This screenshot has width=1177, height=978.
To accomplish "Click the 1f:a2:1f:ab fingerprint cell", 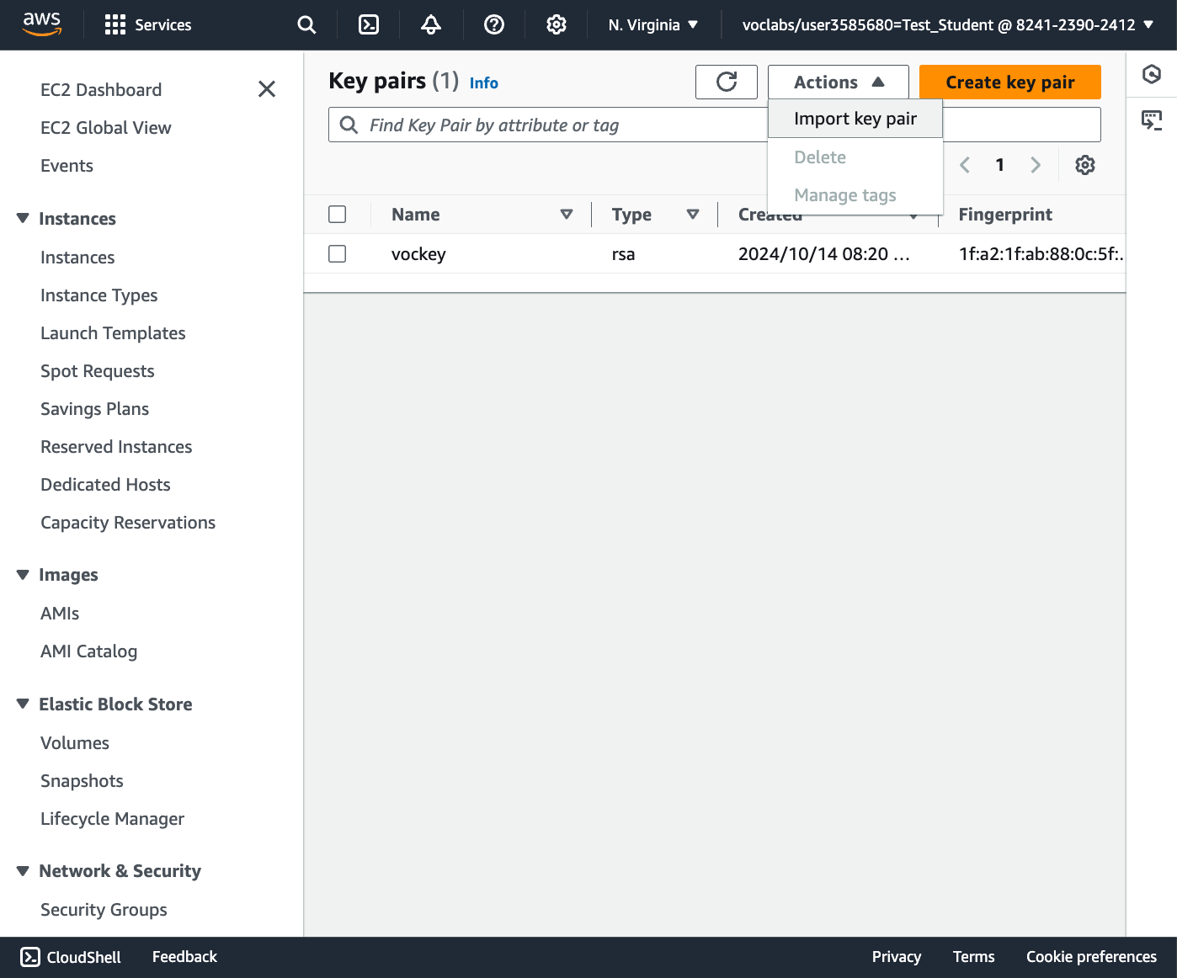I will coord(1041,254).
